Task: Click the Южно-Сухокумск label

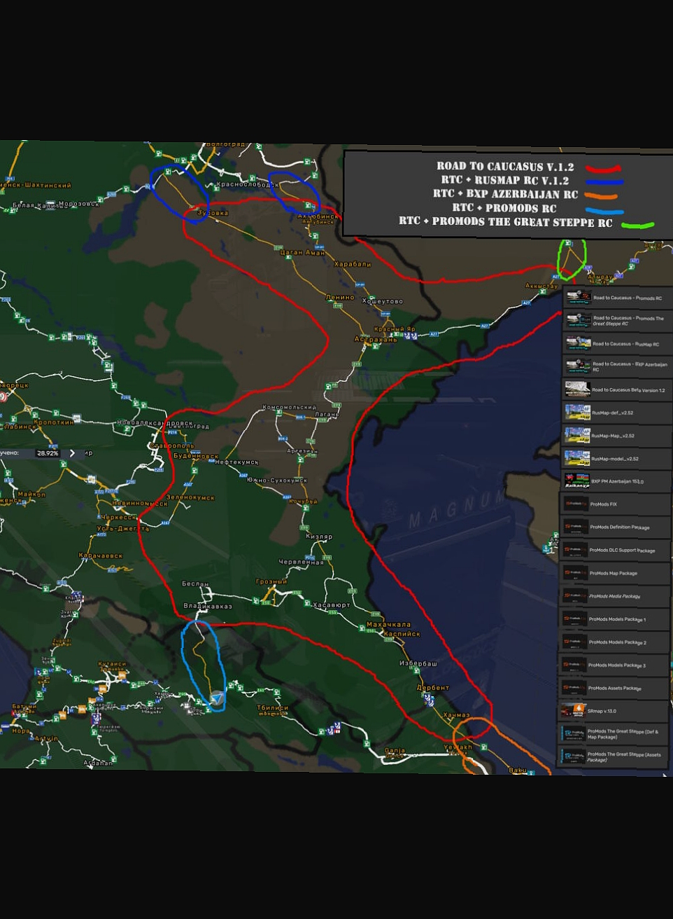Action: tap(277, 481)
